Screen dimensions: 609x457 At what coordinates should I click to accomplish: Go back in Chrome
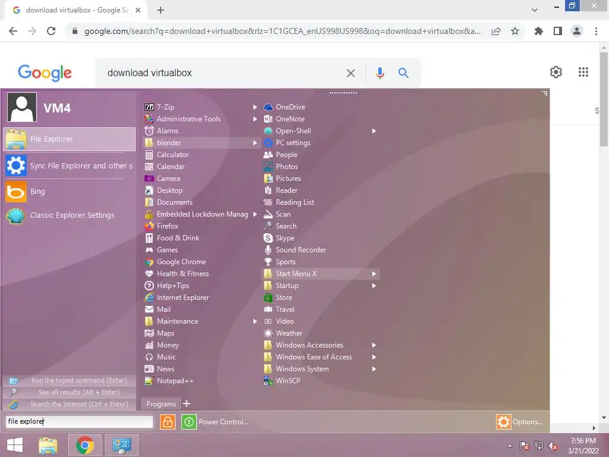click(x=13, y=31)
